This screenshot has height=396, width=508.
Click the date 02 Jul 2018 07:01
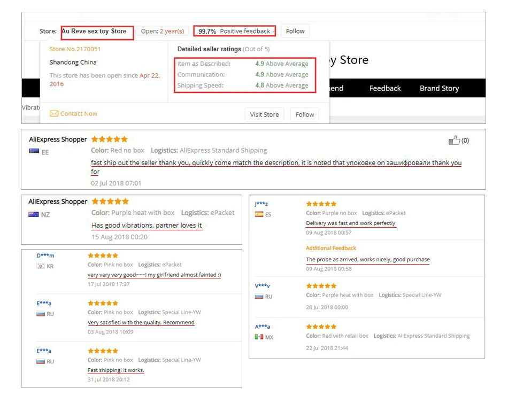click(x=116, y=183)
